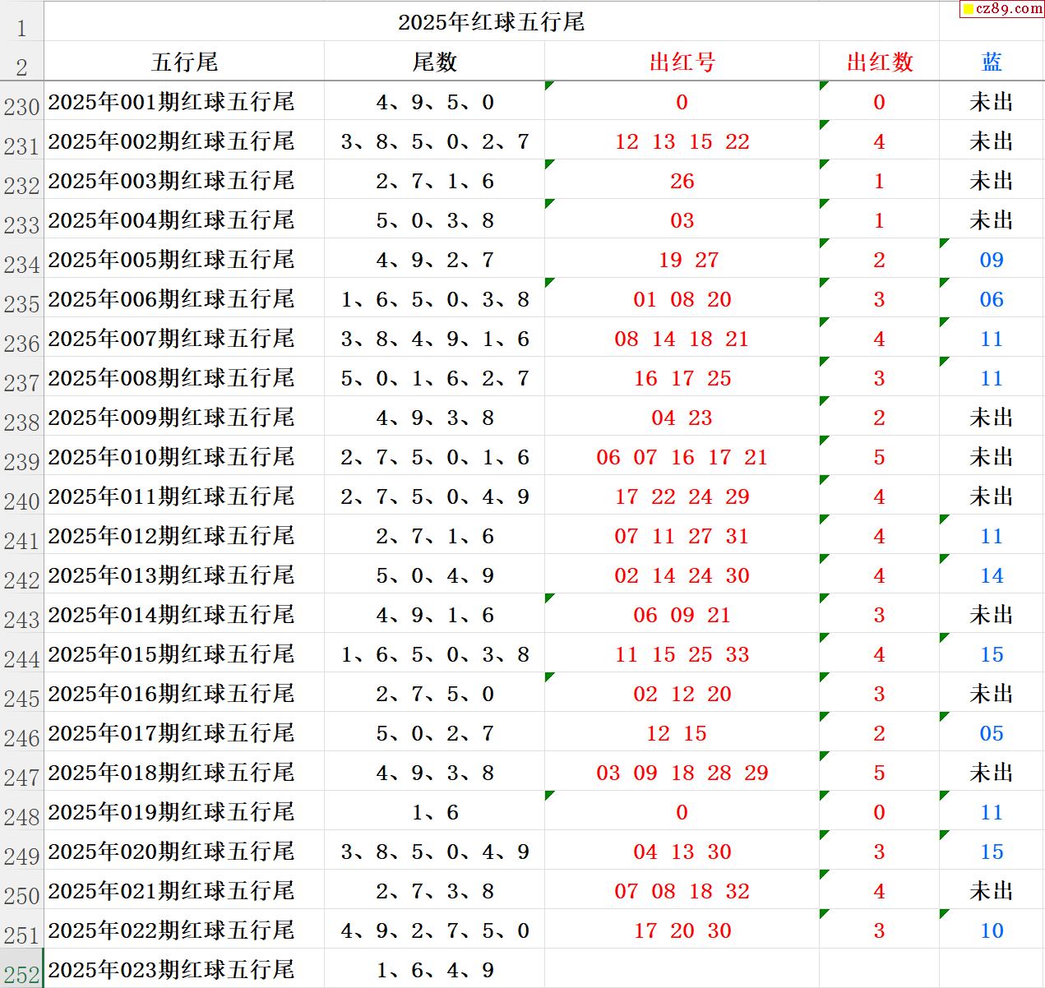Click the red 出红号 header cell

click(x=682, y=62)
